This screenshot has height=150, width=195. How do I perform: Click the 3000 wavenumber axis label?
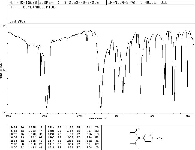[44, 116]
